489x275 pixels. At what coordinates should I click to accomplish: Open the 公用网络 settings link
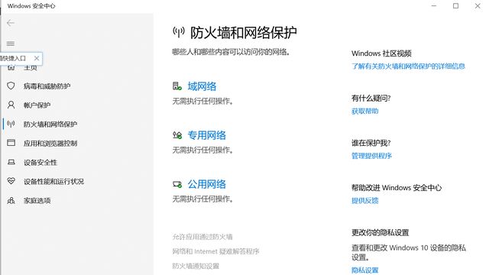[207, 184]
